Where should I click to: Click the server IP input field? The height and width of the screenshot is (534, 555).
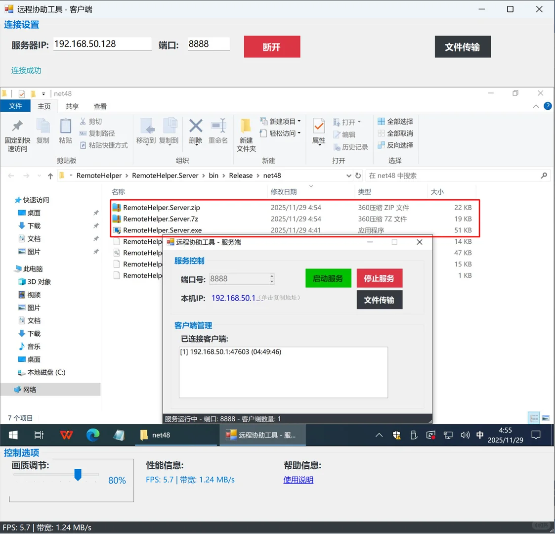pyautogui.click(x=102, y=44)
